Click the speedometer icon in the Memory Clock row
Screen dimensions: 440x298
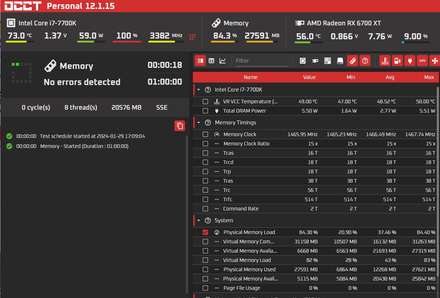tap(217, 134)
